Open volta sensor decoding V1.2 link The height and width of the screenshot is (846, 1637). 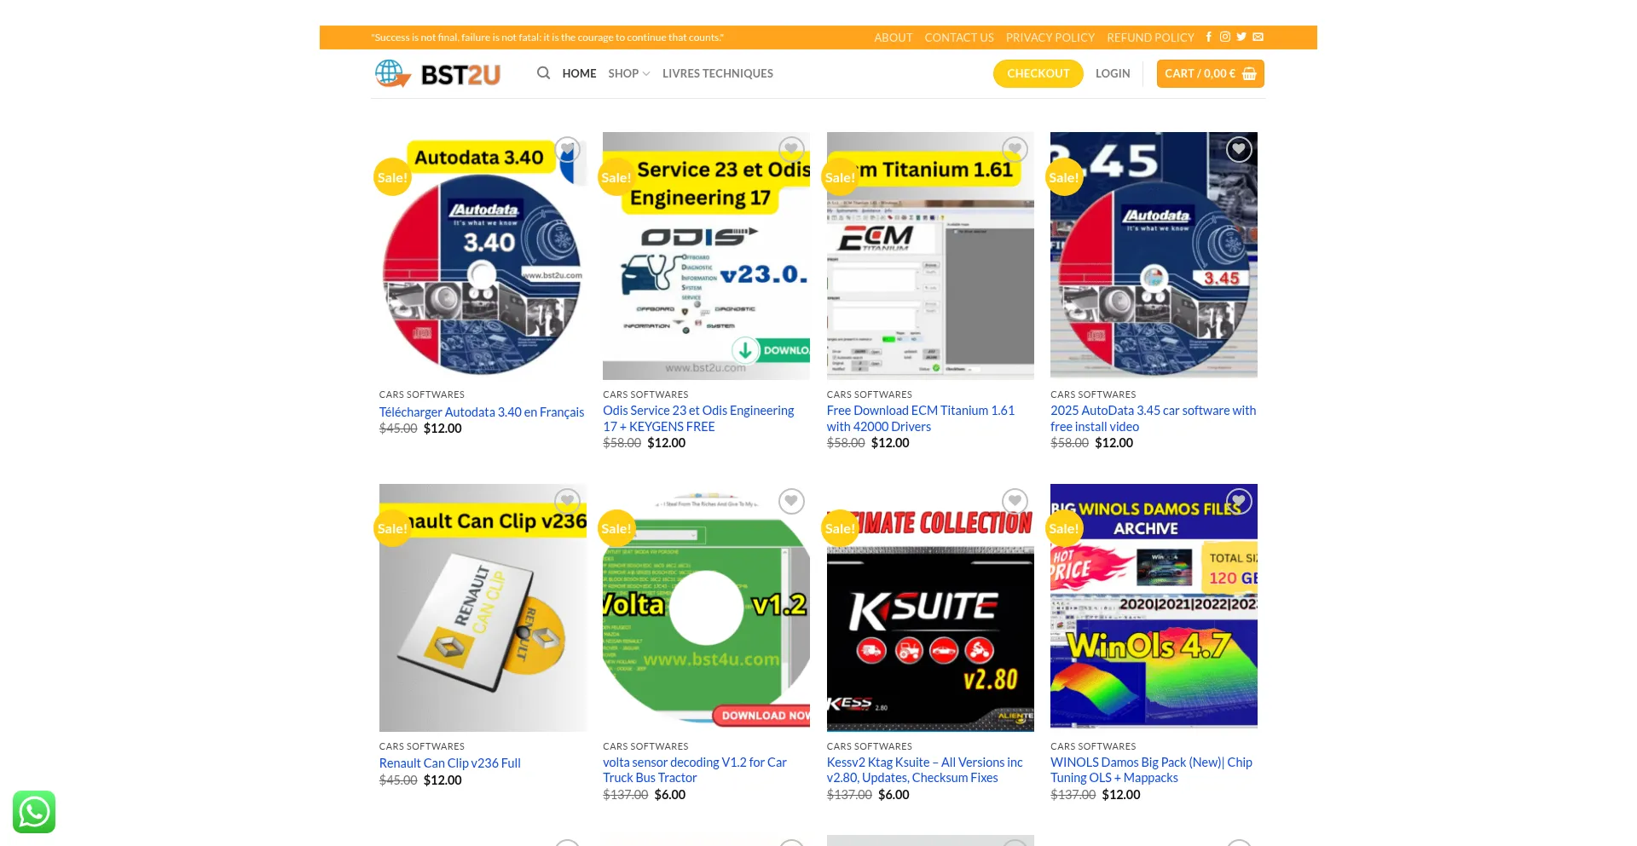pos(695,770)
